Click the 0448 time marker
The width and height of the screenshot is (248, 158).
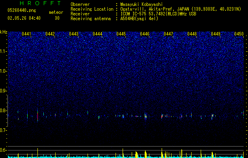click(x=192, y=34)
